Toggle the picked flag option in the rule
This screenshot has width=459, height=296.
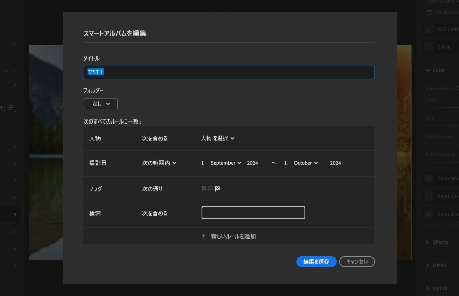[204, 188]
